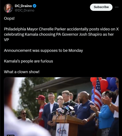Open the DC_Draino display name link

tap(23, 6)
